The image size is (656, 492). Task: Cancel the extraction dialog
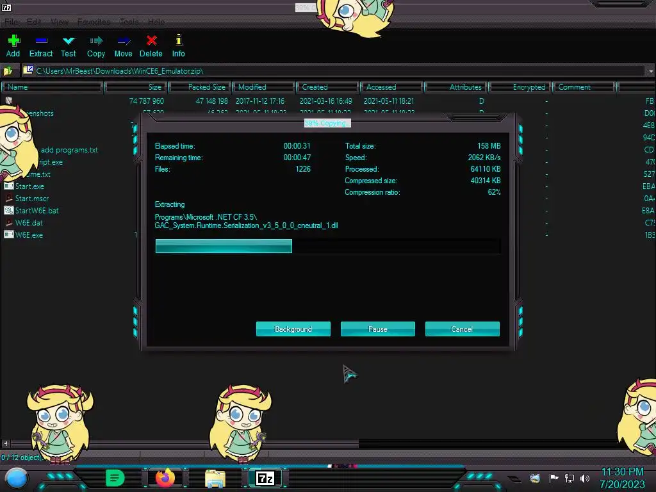pyautogui.click(x=463, y=329)
